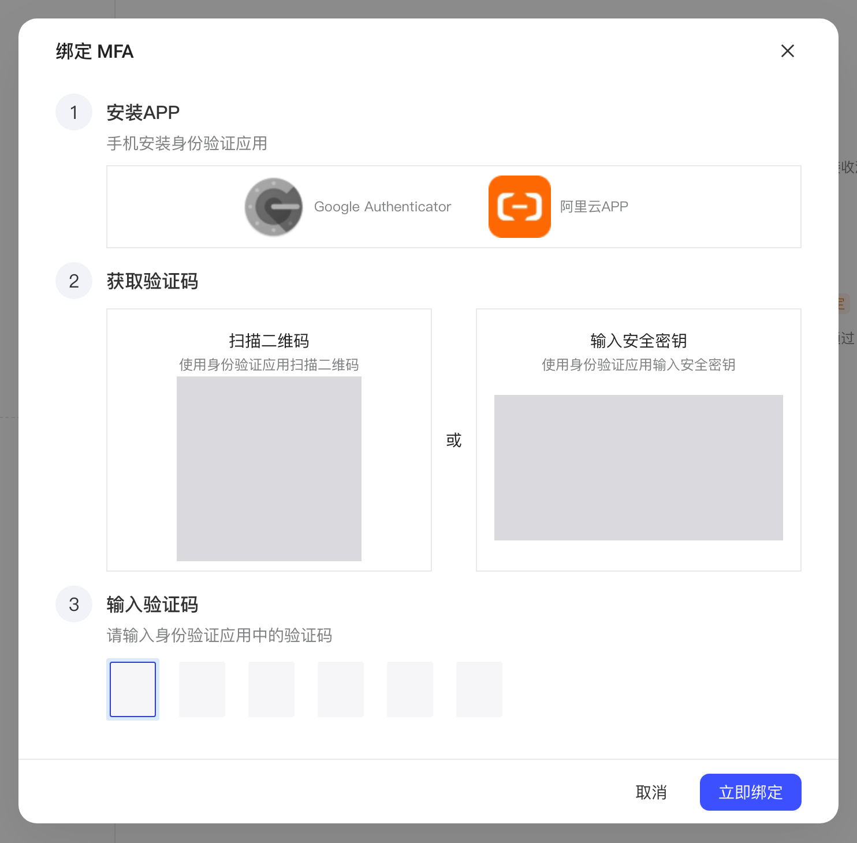Click 手机安装身份验证应用 description text
The height and width of the screenshot is (843, 857).
point(187,143)
